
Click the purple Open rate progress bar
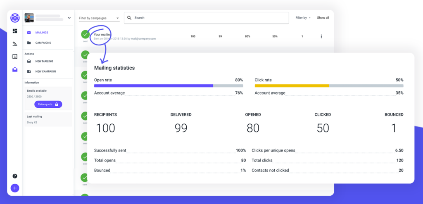(153, 86)
